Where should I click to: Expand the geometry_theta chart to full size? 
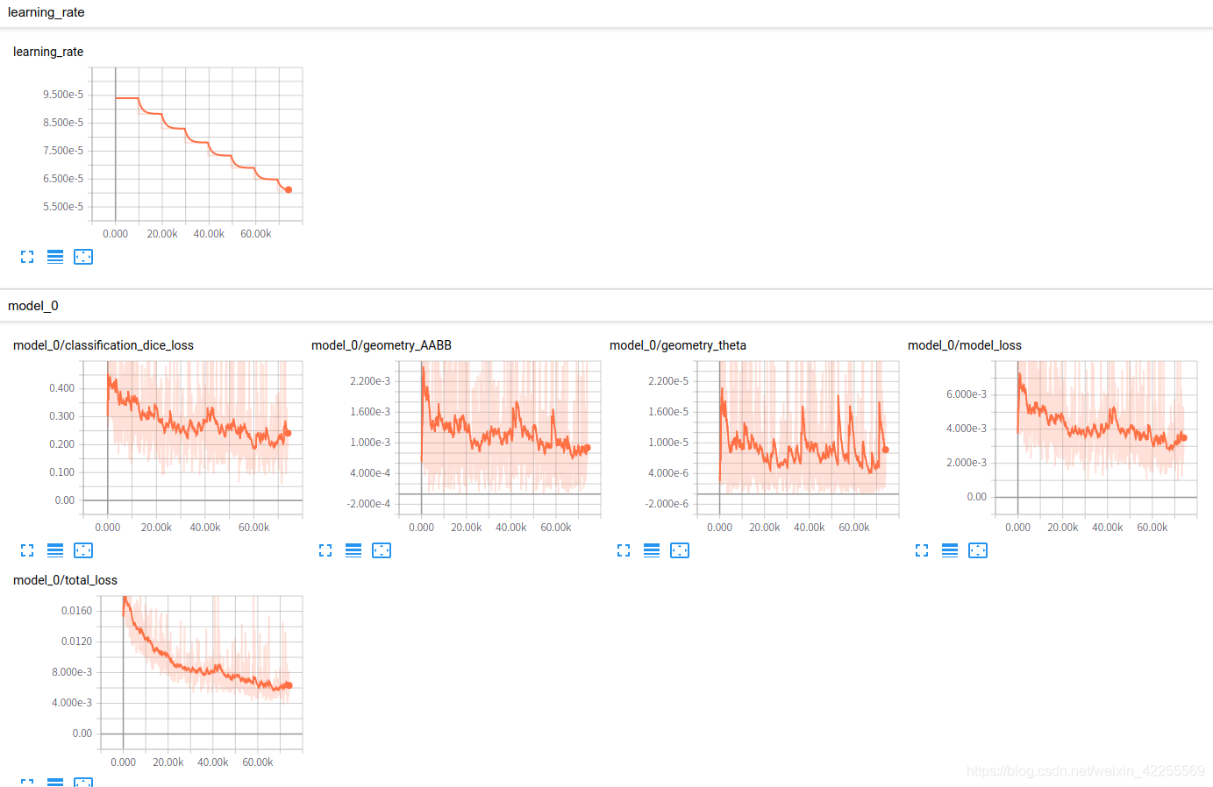[x=624, y=550]
